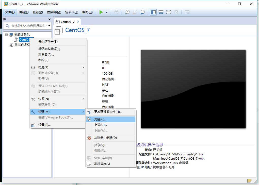The image size is (259, 185).
Task: Click 虚拟机详细信息 section heading
Action: (150, 145)
